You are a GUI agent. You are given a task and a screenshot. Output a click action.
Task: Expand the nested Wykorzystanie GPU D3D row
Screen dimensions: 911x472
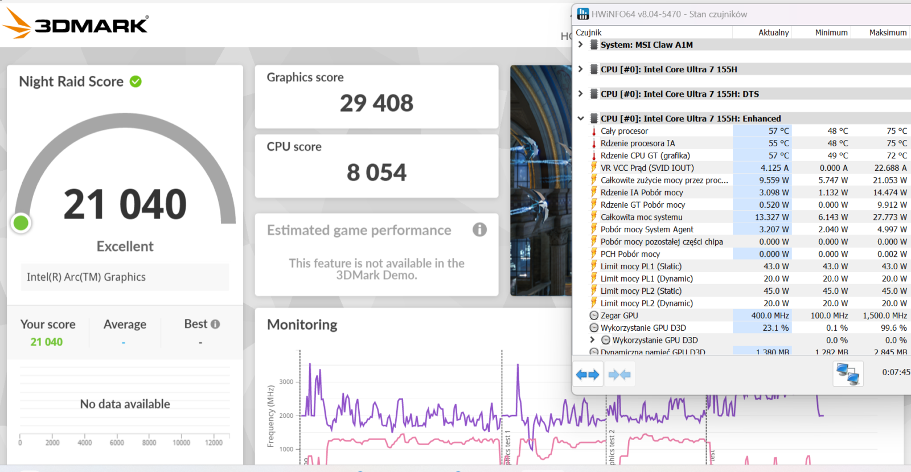(592, 340)
